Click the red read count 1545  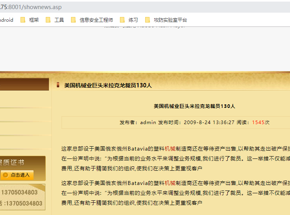[258, 123]
